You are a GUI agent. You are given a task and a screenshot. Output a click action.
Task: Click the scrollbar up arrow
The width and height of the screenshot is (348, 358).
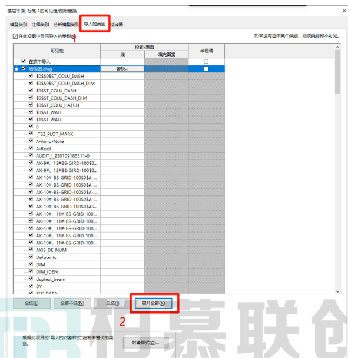tap(338, 47)
